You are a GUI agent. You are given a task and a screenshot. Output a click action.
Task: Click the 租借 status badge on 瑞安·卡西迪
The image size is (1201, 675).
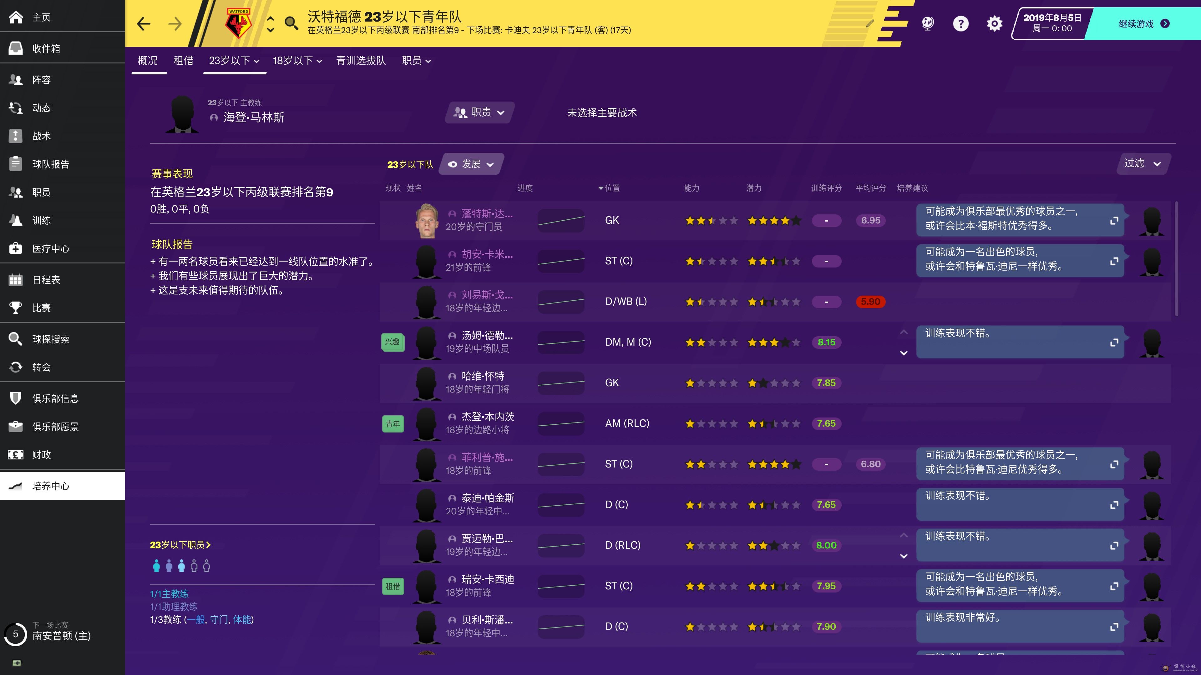point(393,586)
